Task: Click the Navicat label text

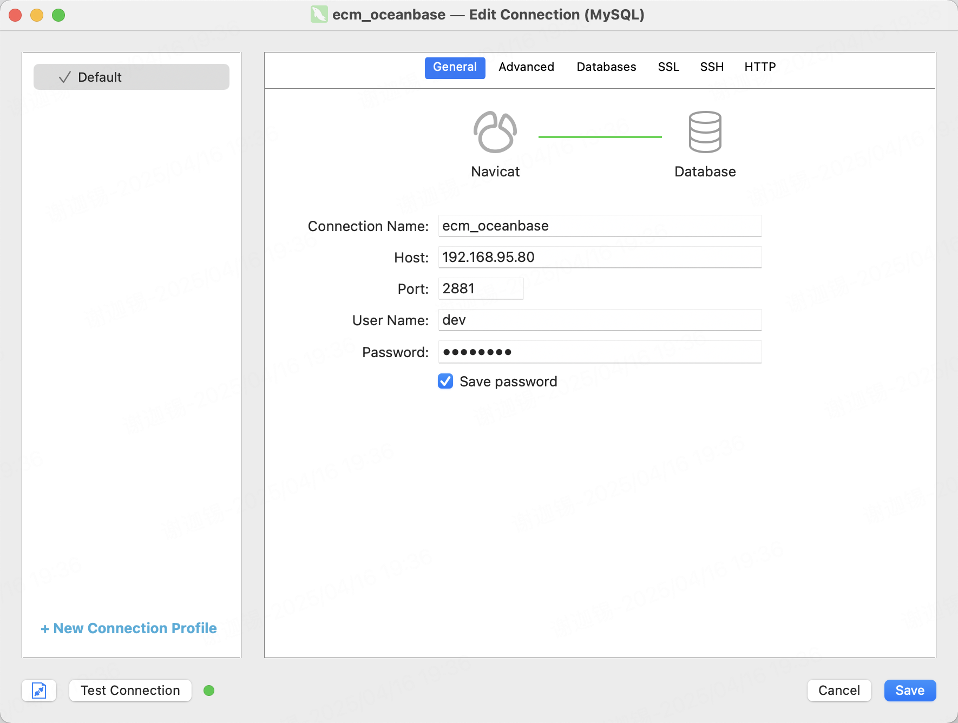Action: [x=495, y=172]
